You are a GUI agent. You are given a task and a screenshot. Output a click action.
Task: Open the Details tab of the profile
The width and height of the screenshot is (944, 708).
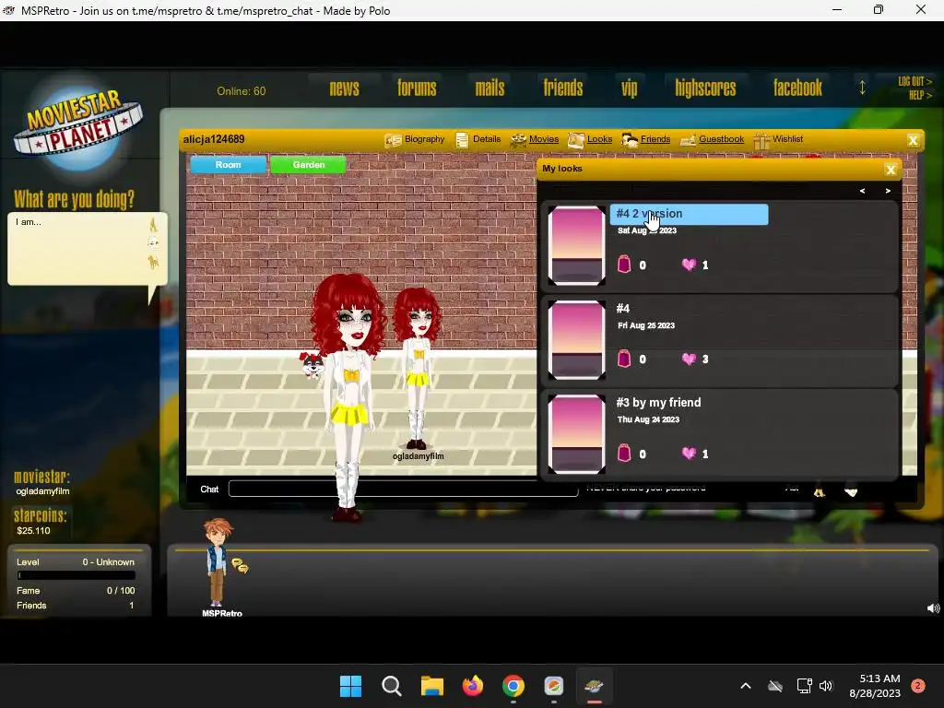487,139
